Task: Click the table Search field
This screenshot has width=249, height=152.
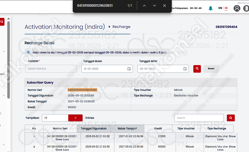Action: (199, 118)
